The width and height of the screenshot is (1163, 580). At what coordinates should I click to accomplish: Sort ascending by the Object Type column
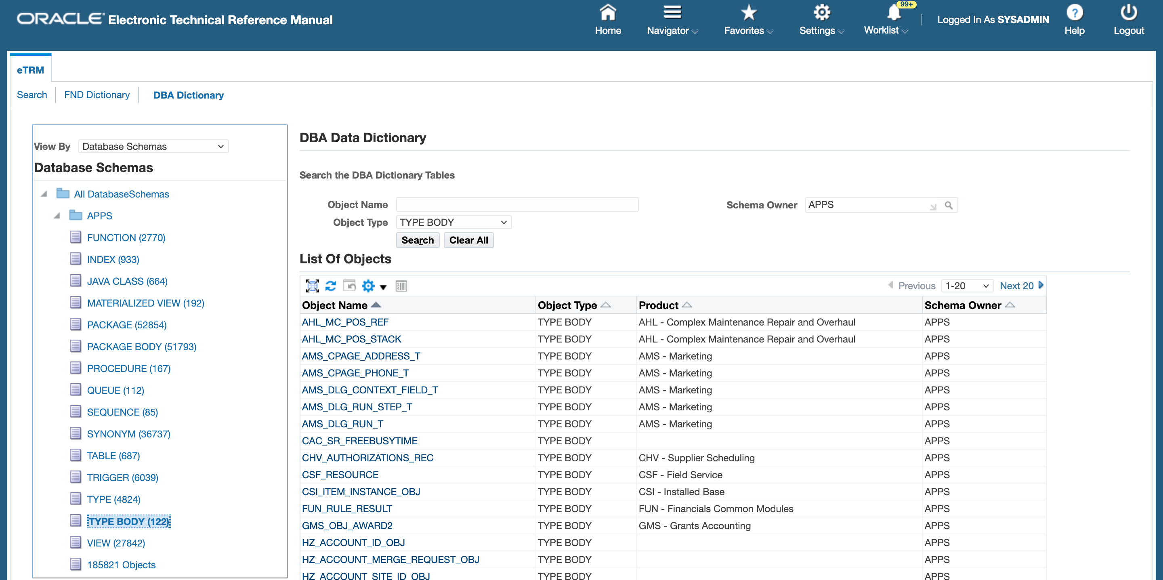click(606, 305)
